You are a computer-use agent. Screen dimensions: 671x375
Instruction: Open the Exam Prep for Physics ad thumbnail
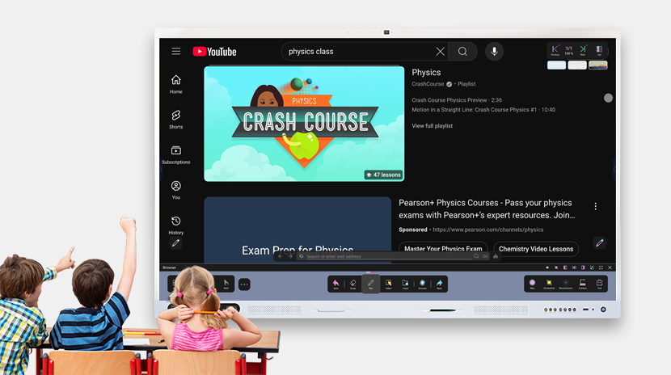point(298,230)
